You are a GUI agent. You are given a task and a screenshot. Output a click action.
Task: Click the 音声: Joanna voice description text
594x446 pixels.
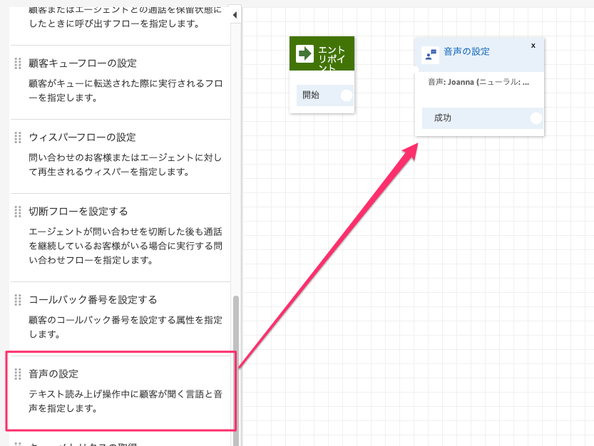(x=478, y=82)
